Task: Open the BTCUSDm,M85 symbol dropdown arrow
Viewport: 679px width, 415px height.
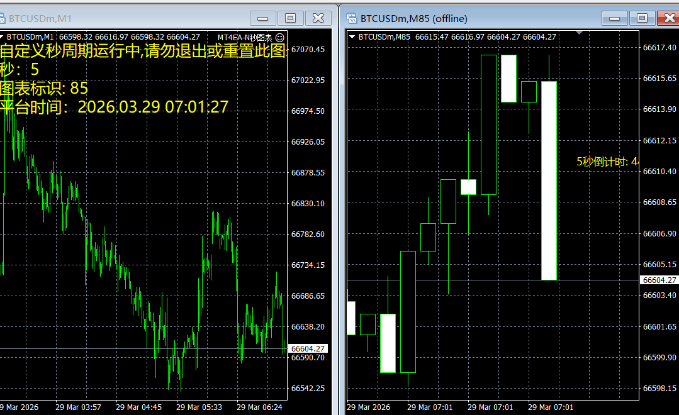Action: (x=352, y=37)
